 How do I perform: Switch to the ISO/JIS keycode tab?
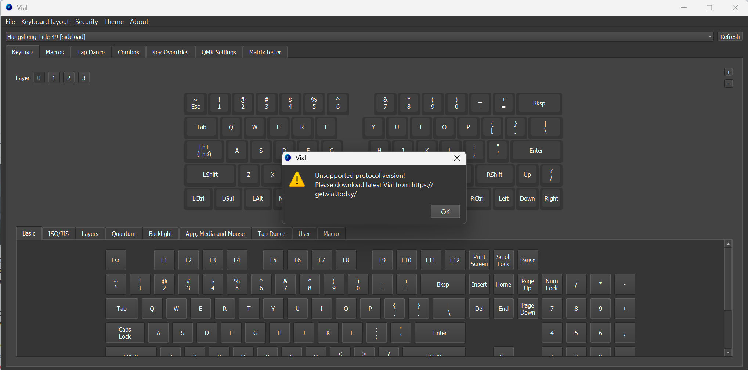[58, 234]
